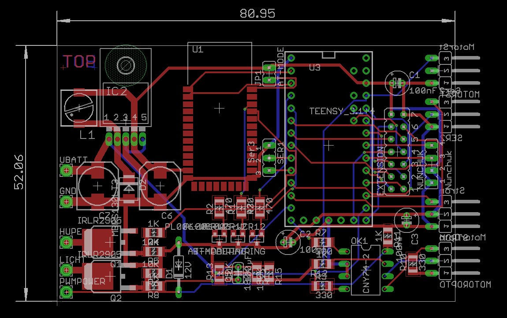
Task: Click the TOP layer label text
Action: tap(79, 61)
